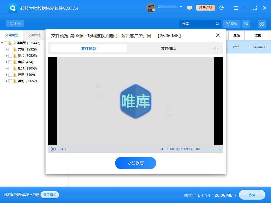Screen dimensions: 271x203
Task: Click the 其他 folder icon
Action: point(15,81)
